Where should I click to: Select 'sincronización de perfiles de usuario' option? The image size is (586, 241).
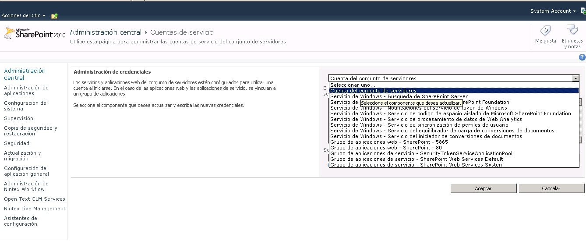pos(454,125)
